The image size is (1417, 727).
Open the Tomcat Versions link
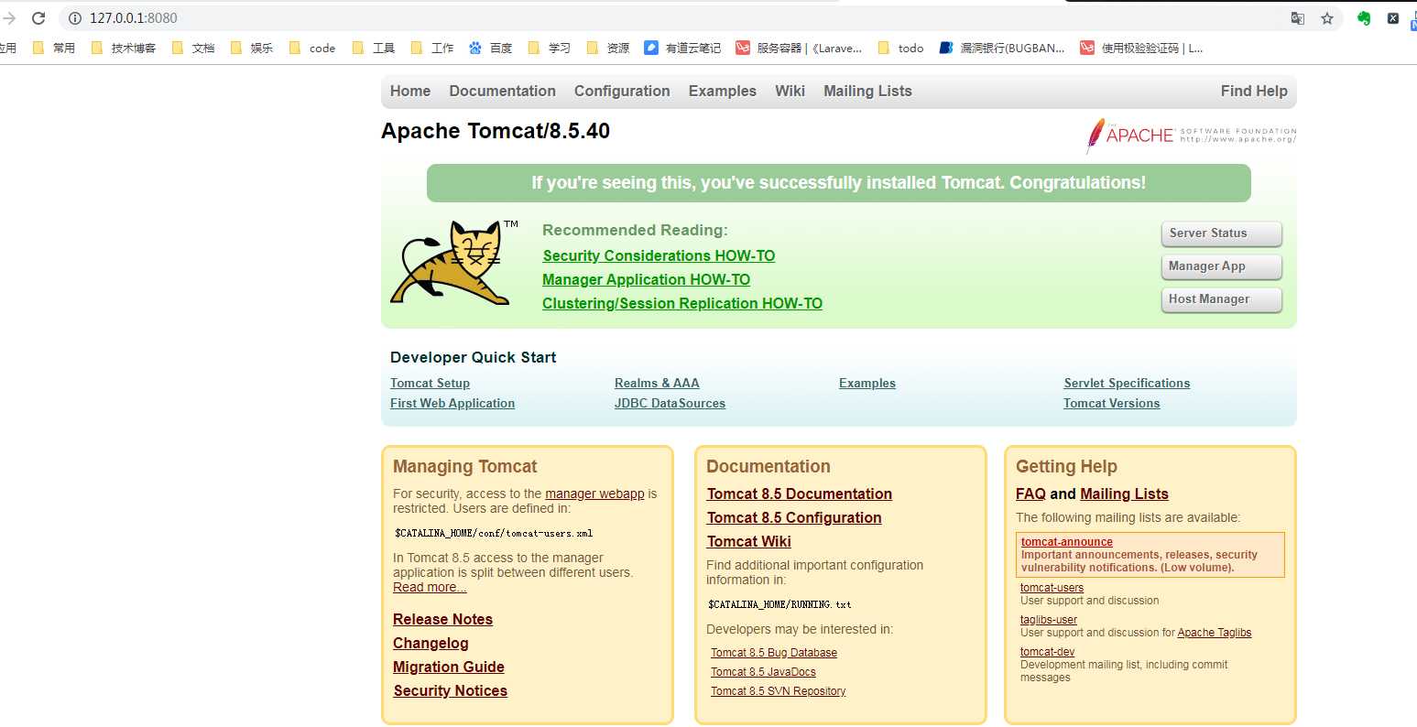(1112, 403)
